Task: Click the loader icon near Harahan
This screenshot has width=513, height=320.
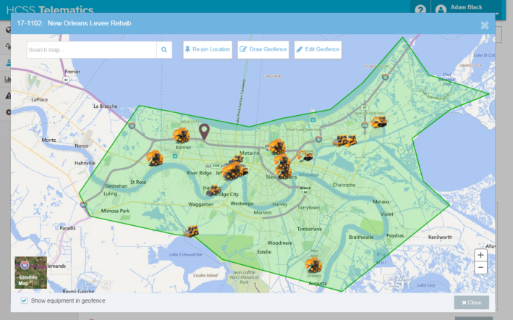Action: pyautogui.click(x=213, y=190)
